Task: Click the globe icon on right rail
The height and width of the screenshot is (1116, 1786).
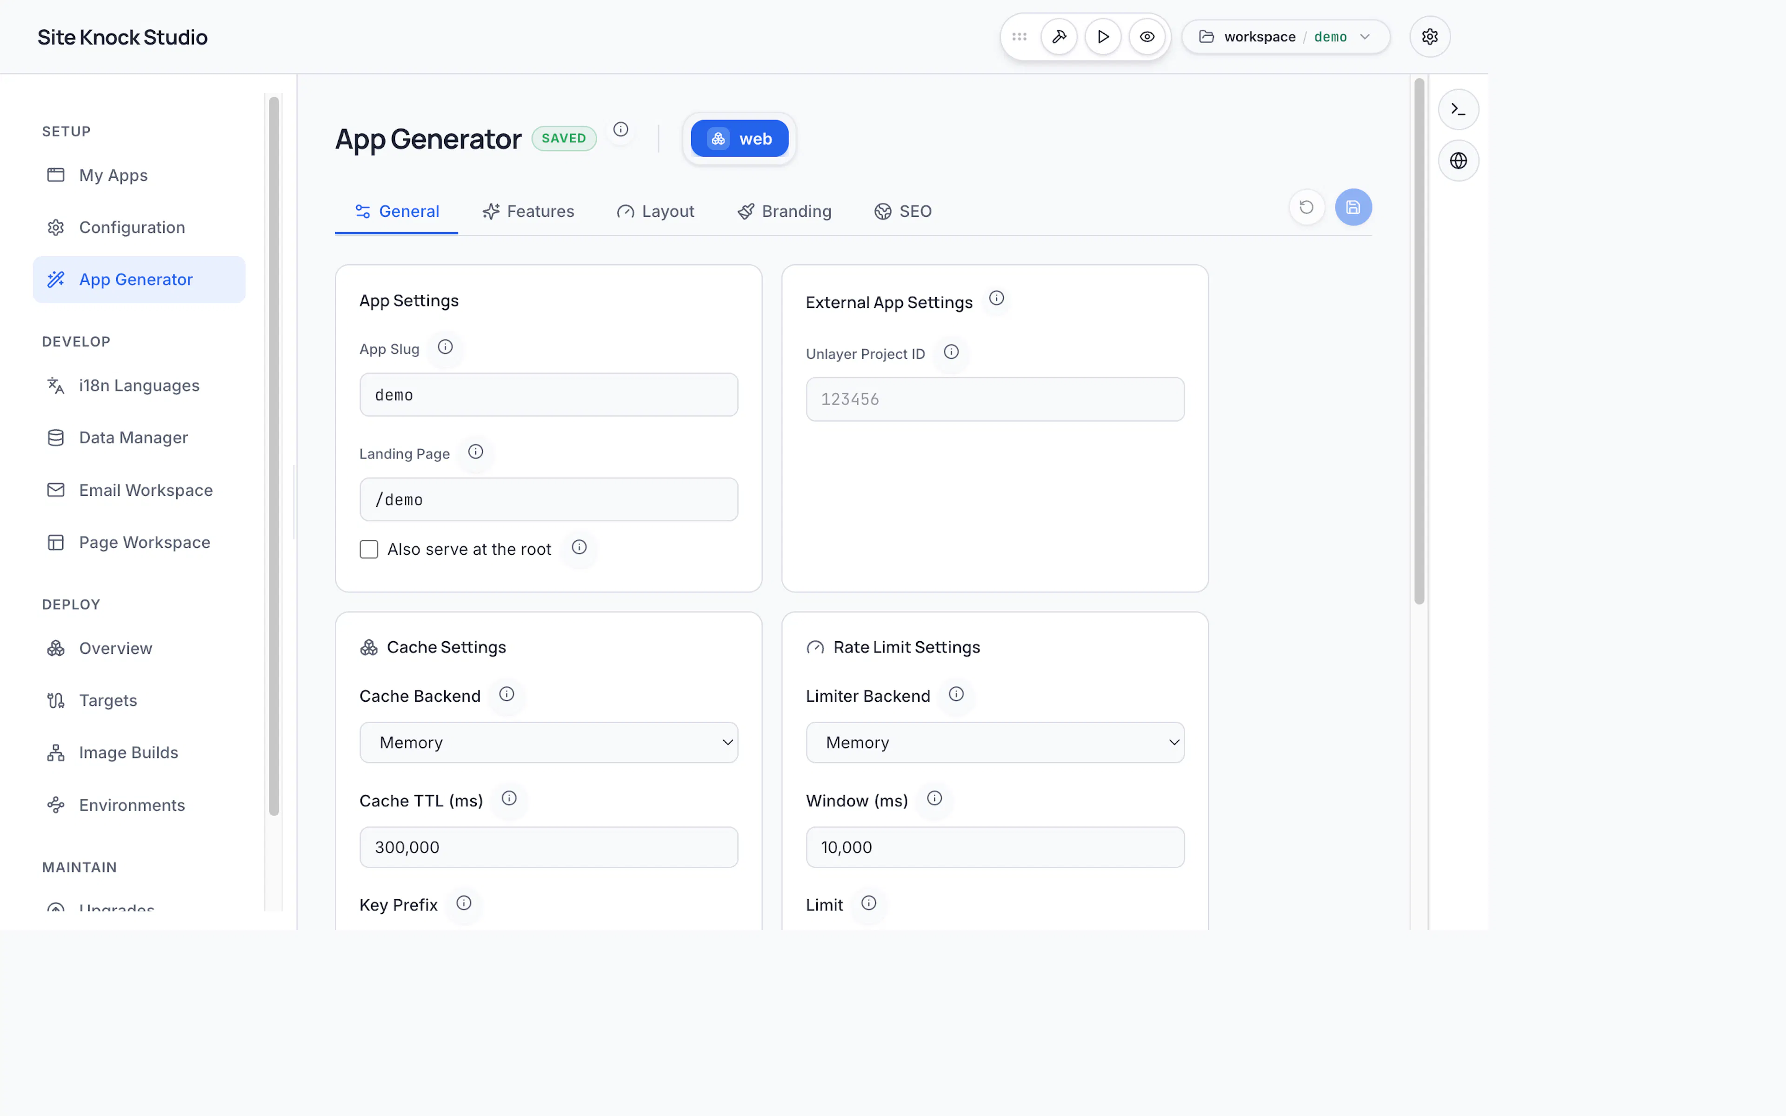Action: (x=1458, y=160)
